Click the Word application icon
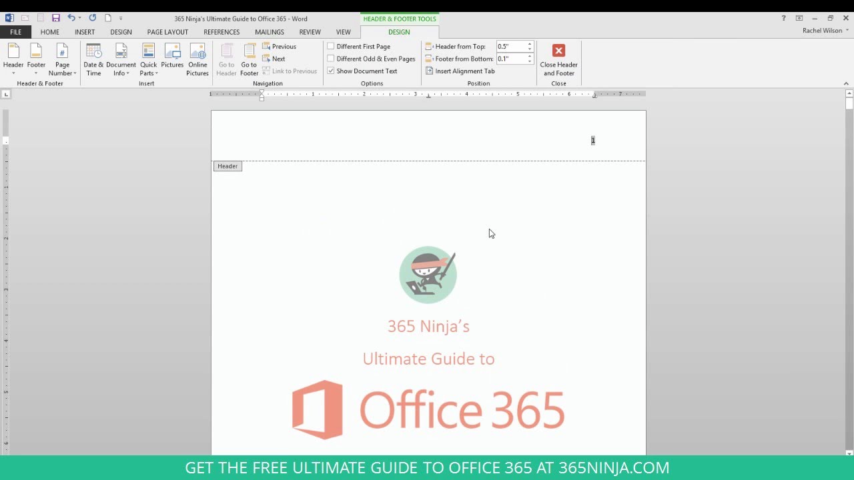The image size is (854, 480). coord(9,18)
